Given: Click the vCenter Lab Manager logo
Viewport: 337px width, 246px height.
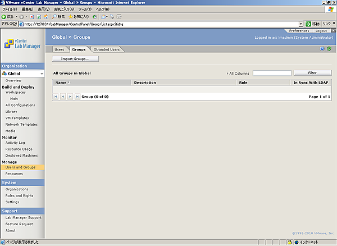Looking at the screenshot, I should tap(22, 44).
